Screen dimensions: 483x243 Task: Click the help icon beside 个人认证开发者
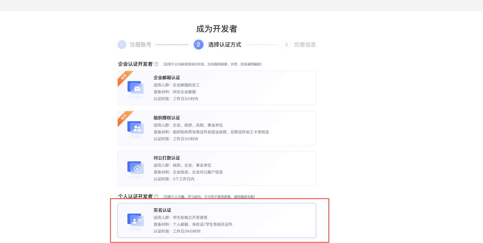[x=156, y=196]
